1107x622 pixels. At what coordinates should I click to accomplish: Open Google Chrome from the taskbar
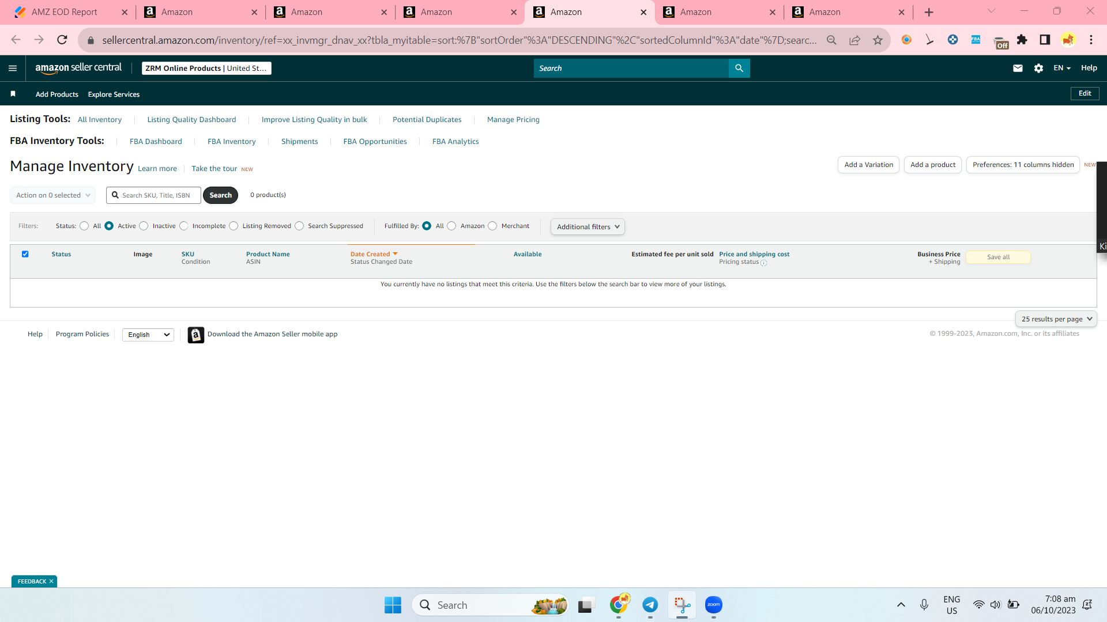point(619,605)
